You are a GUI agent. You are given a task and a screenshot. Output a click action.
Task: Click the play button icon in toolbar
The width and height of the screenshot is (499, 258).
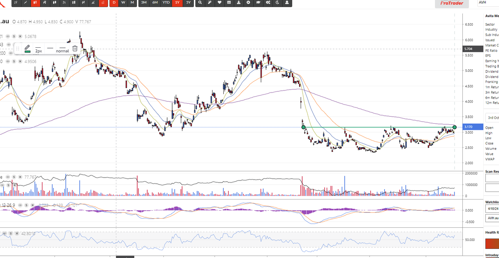[248, 2]
